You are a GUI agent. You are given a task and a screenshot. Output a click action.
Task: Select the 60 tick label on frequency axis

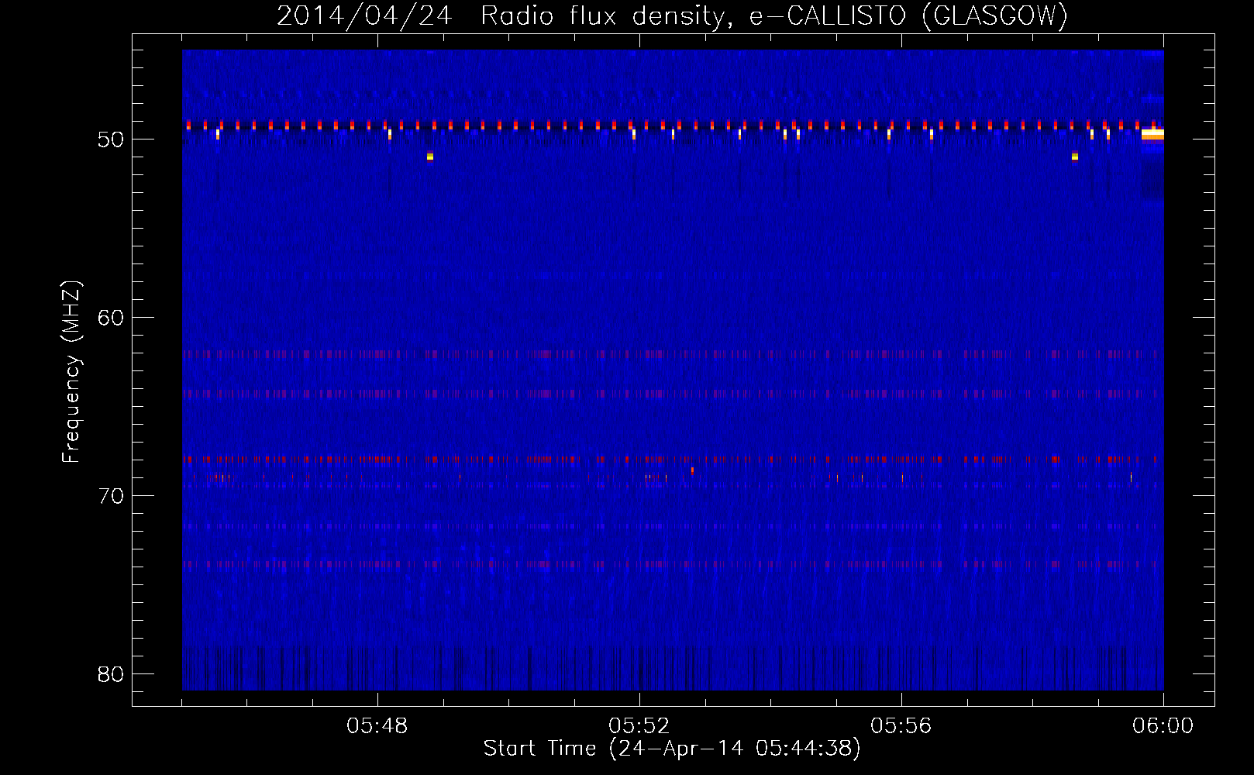[x=111, y=318]
